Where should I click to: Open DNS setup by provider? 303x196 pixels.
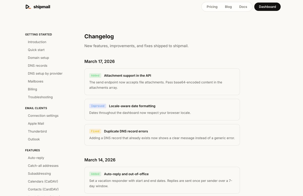45,73
